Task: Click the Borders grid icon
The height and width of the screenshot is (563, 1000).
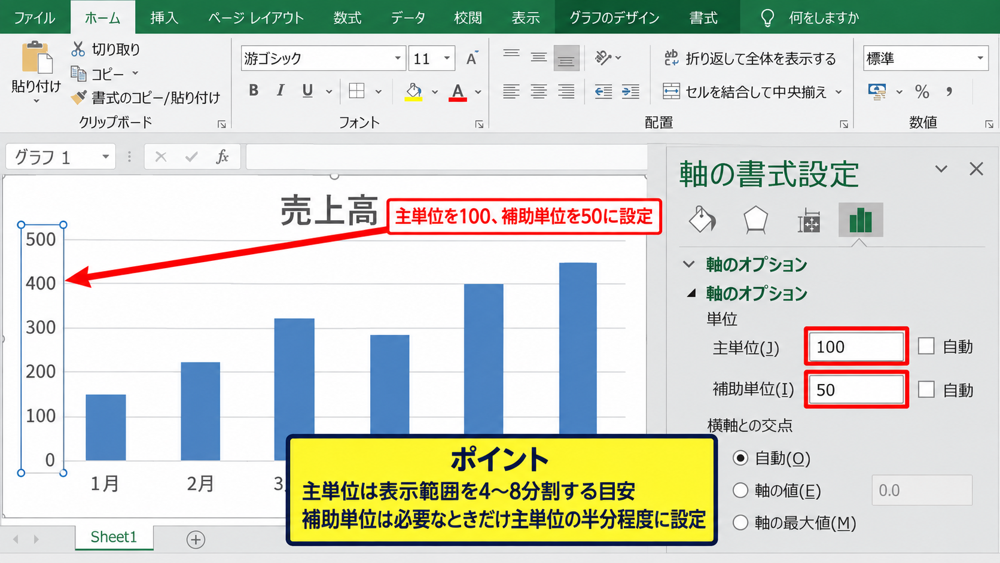Action: 356,91
